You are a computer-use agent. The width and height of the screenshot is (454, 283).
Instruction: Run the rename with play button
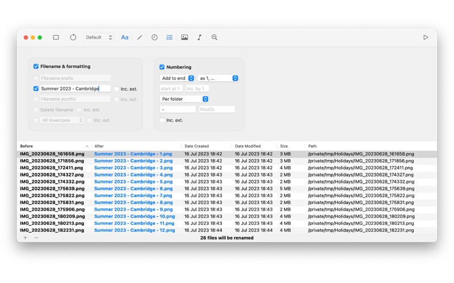click(426, 37)
